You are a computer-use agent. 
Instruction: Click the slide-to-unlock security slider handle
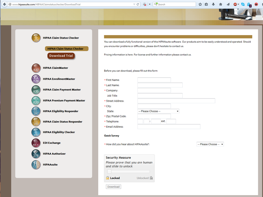109,172
